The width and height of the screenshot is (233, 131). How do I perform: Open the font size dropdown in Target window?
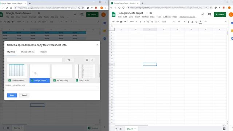click(x=181, y=22)
